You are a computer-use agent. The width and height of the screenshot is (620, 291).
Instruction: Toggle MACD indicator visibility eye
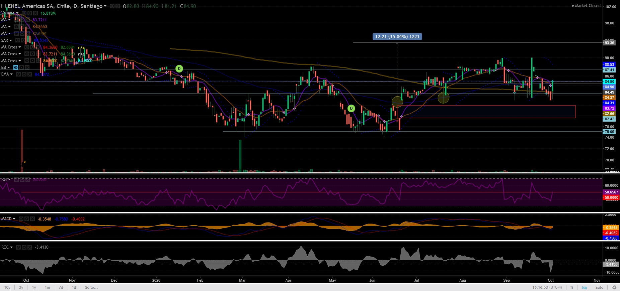click(21, 219)
